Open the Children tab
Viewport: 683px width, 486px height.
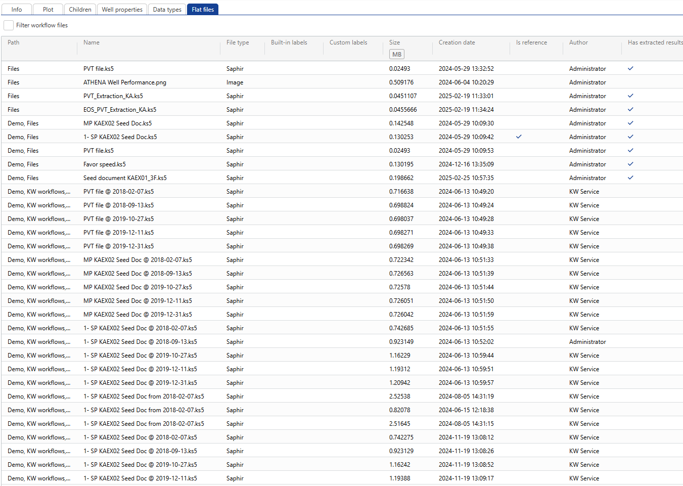[80, 9]
